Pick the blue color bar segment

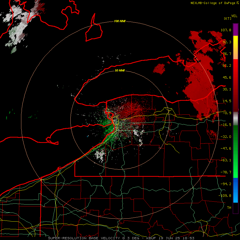click(235, 190)
